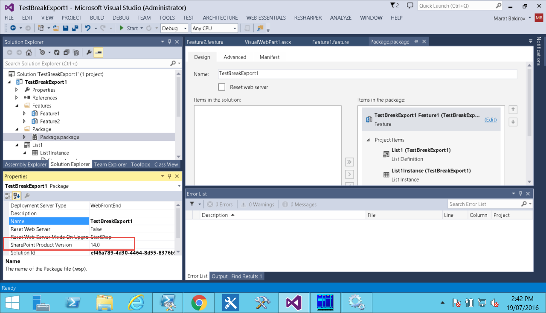Open the Feature2.feature document tab
This screenshot has height=313, width=546.
pyautogui.click(x=205, y=42)
